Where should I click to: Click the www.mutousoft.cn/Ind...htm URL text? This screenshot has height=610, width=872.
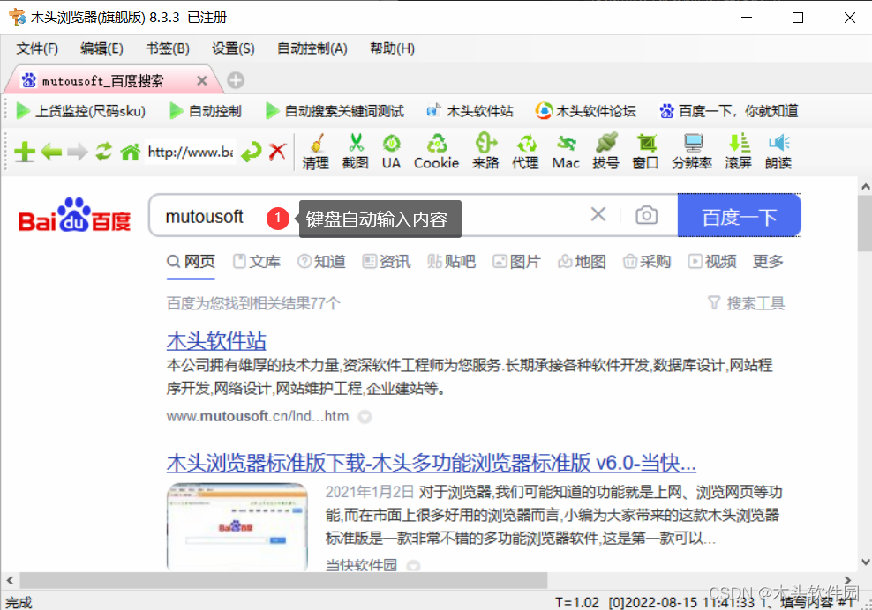pos(258,417)
